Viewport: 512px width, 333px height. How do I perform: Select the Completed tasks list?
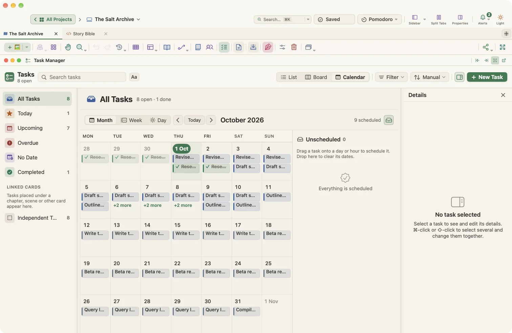click(x=37, y=172)
